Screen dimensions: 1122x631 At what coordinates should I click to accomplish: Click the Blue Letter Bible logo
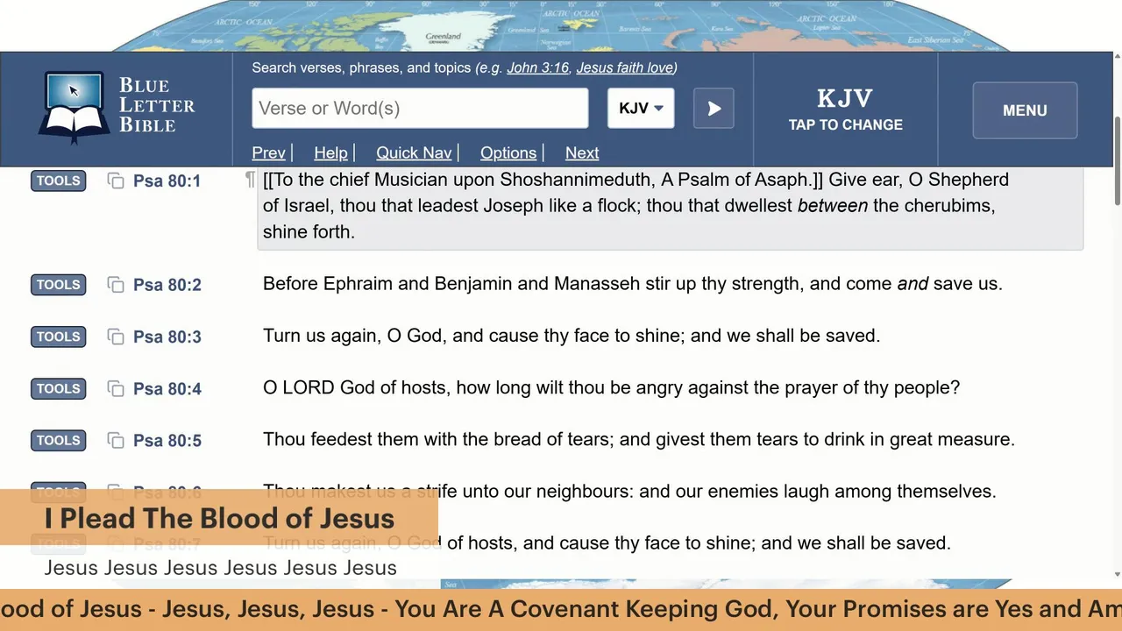(x=117, y=109)
